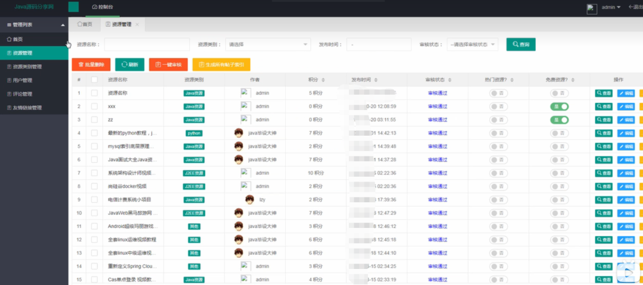Collapse the 管理列表 sidebar group
Viewport: 643px width, 285px height.
34,25
